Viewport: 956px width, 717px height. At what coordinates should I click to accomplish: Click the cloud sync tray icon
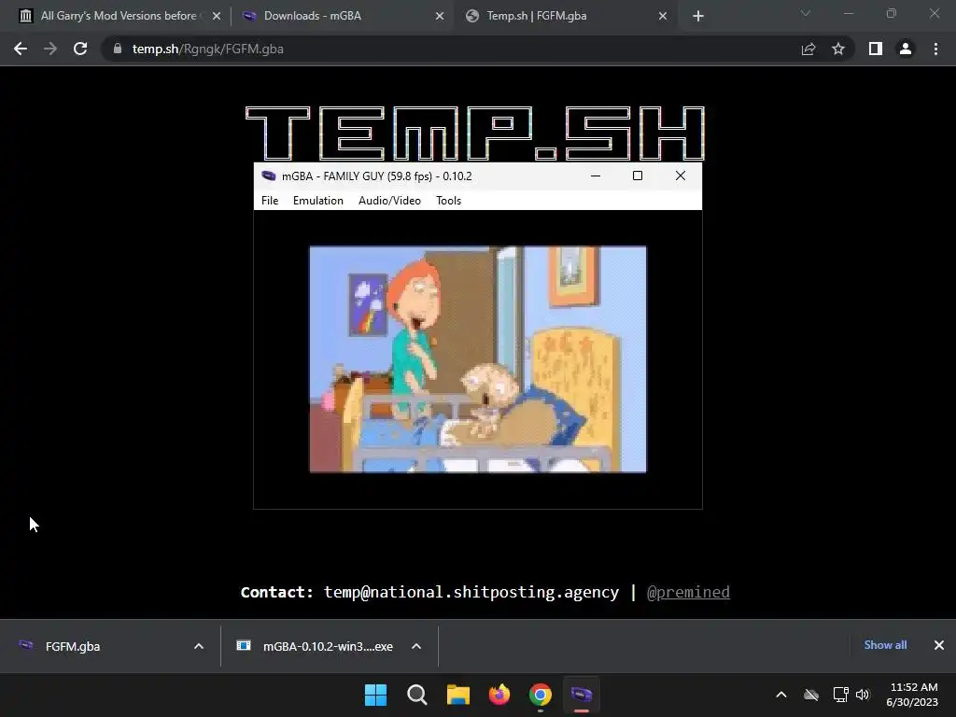[811, 695]
